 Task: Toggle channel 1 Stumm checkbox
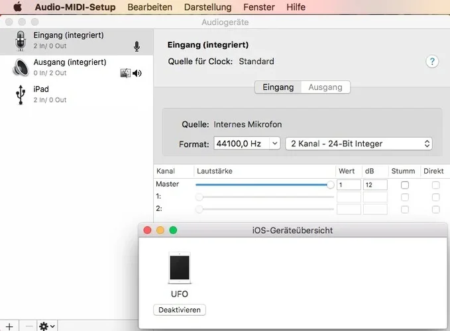[x=405, y=197]
